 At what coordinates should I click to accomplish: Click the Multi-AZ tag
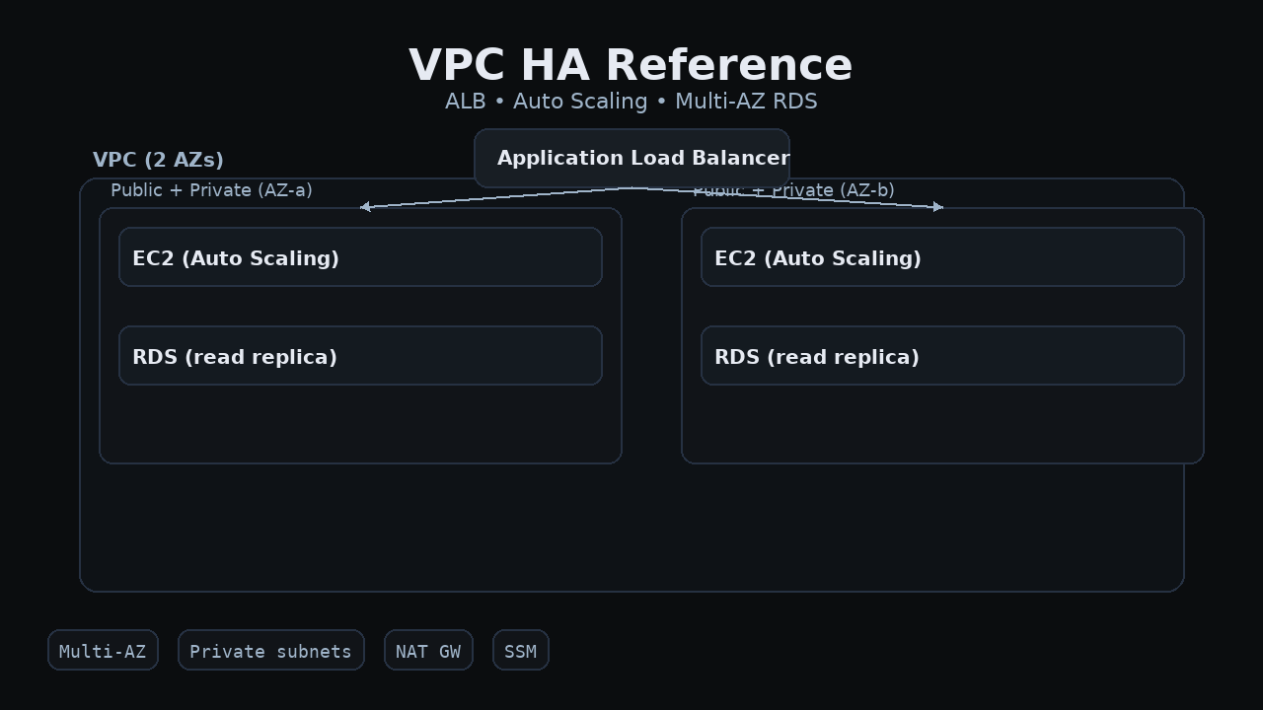pos(103,651)
